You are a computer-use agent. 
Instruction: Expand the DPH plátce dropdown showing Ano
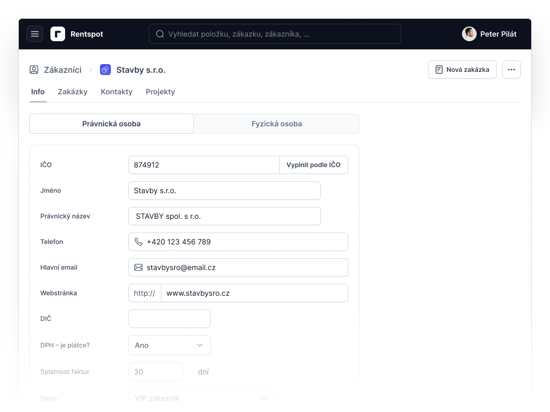170,345
